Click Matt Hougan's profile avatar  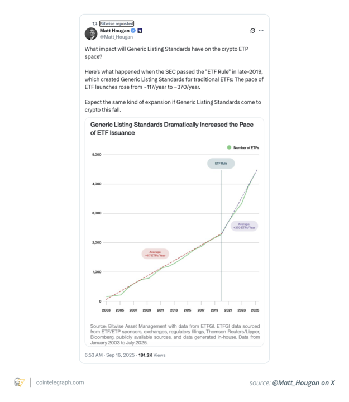[x=91, y=33]
